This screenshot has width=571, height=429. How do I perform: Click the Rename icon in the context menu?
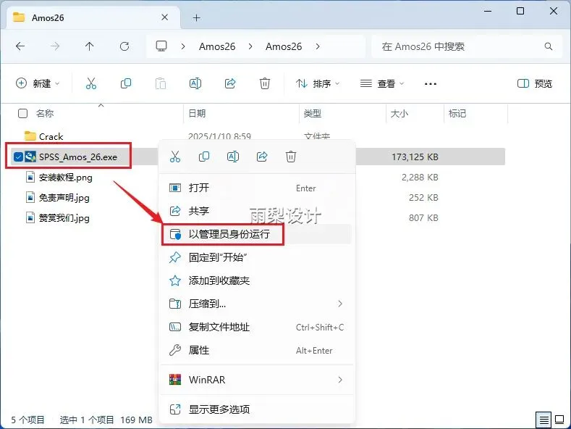click(233, 157)
